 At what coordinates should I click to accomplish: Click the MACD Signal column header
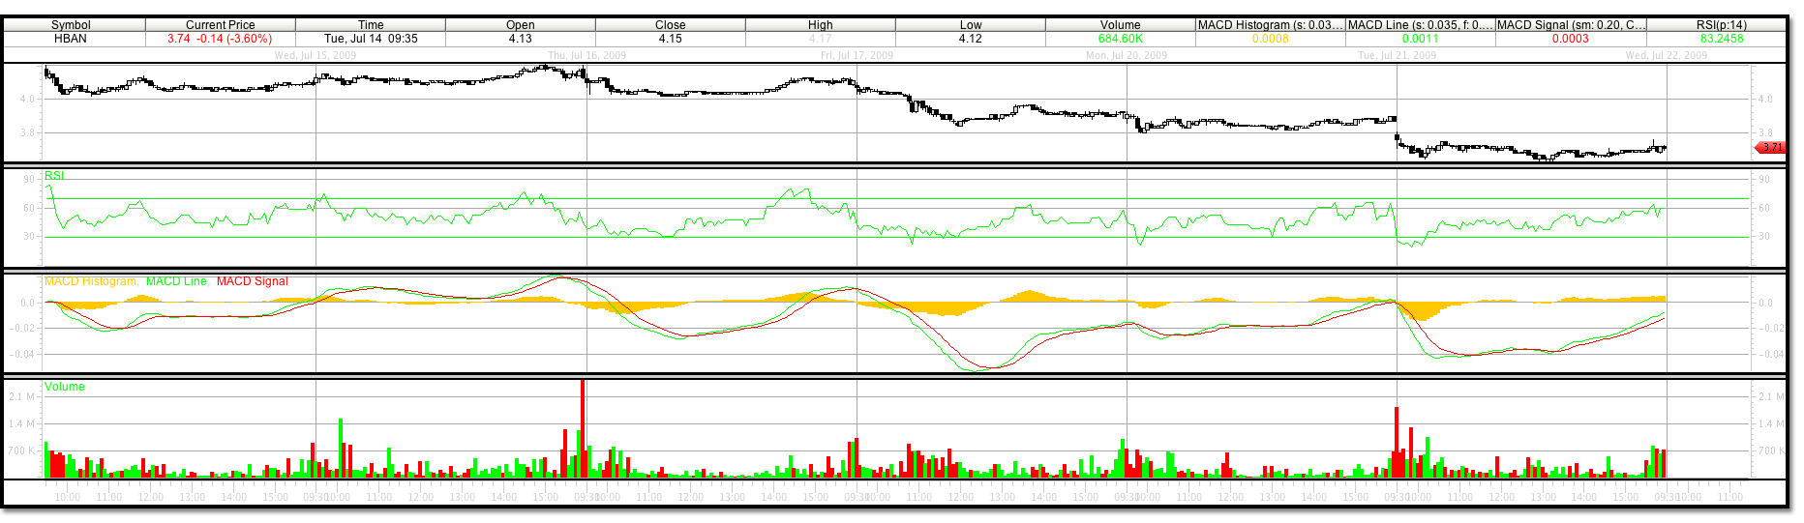tap(1570, 25)
